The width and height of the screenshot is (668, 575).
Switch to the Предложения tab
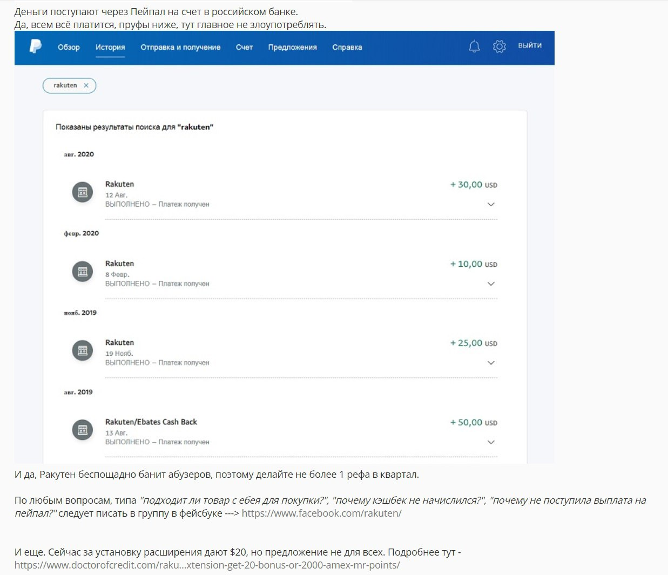(x=292, y=47)
